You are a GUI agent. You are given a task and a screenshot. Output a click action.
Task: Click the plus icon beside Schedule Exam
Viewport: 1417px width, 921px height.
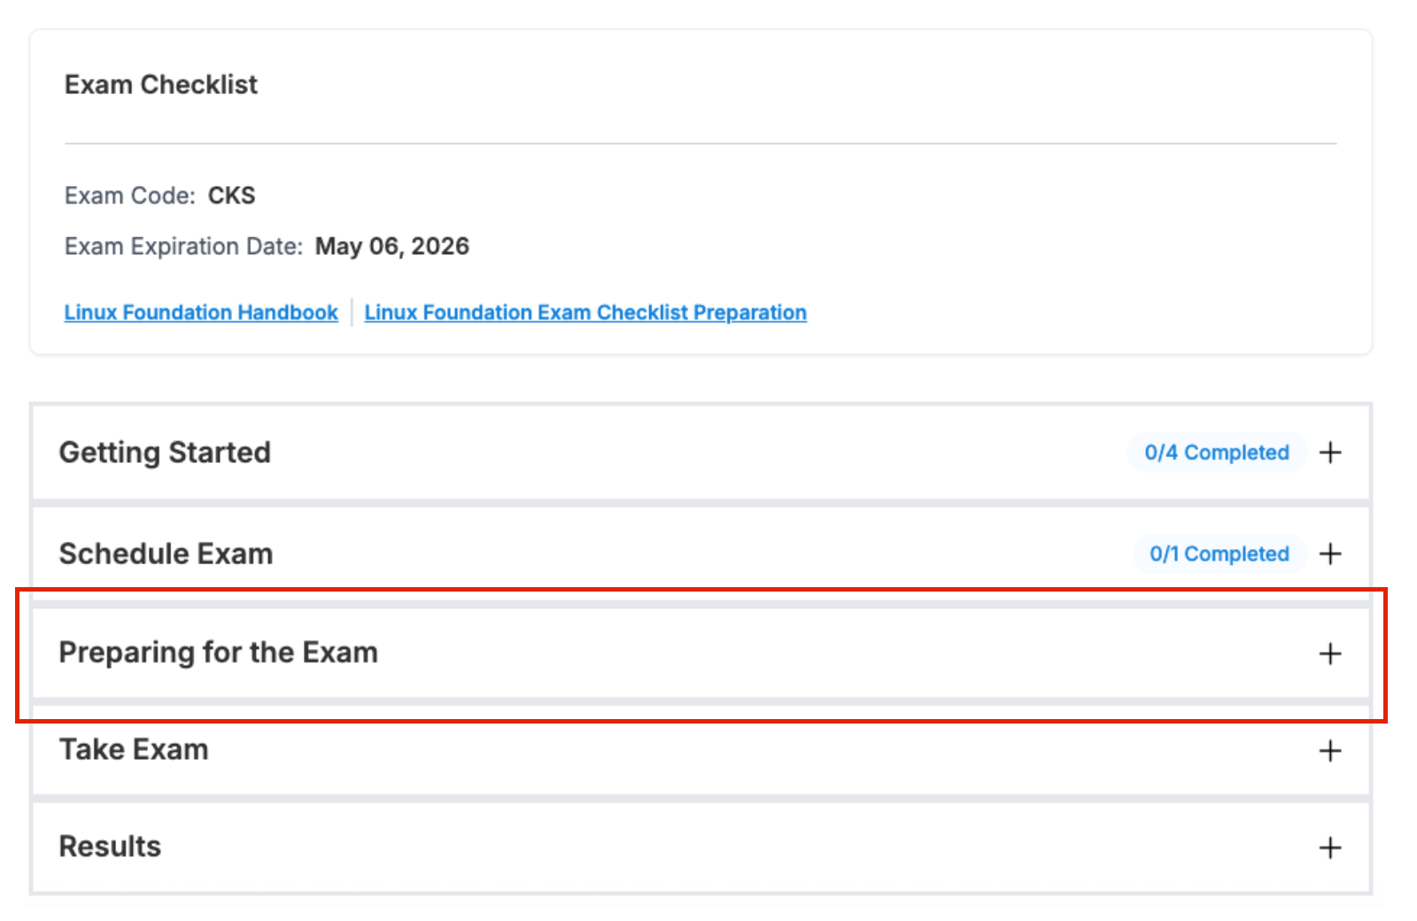[x=1329, y=553]
